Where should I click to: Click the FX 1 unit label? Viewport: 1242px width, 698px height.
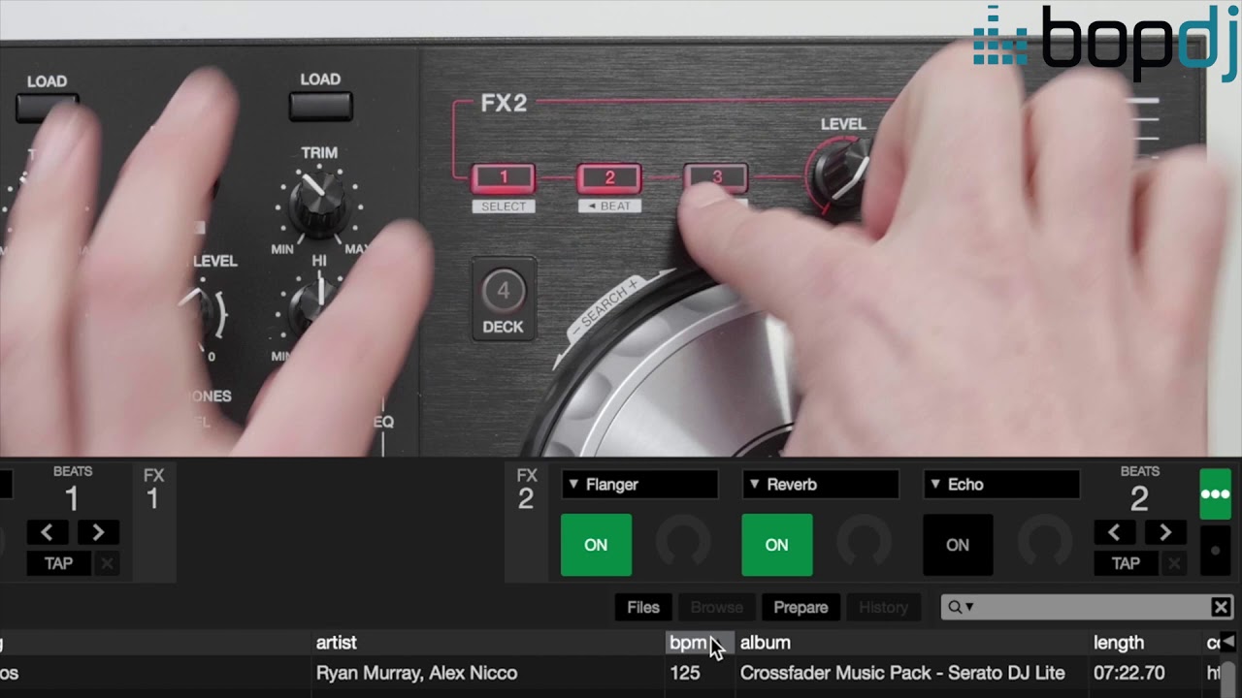(153, 489)
